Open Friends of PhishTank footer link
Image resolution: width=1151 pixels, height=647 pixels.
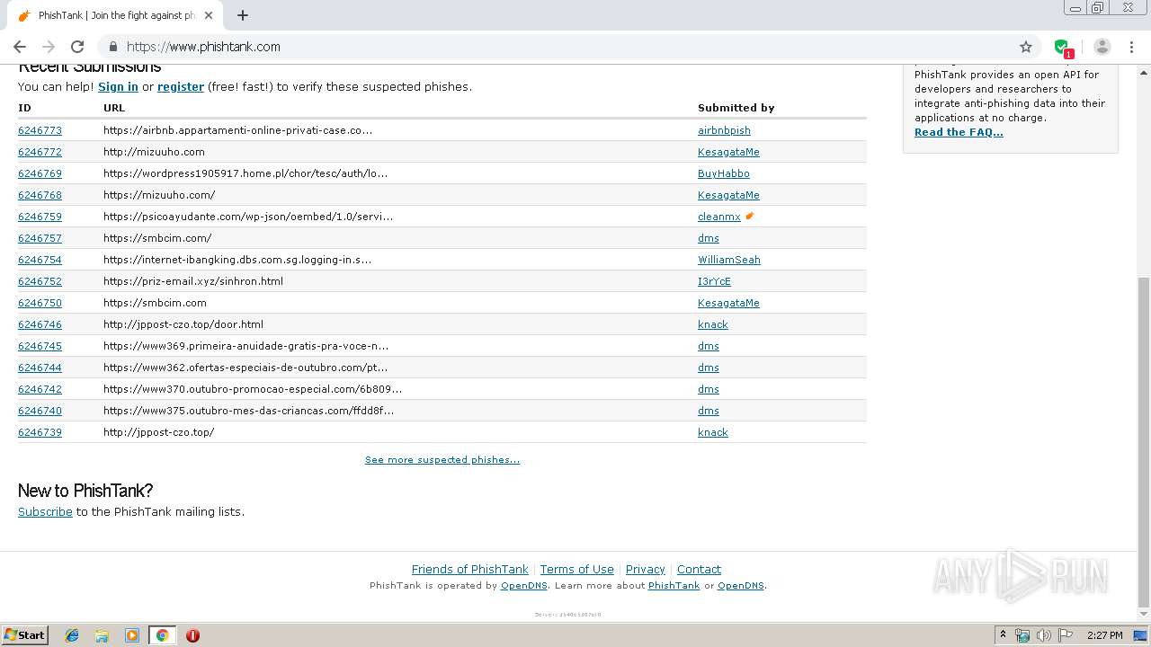tap(469, 569)
